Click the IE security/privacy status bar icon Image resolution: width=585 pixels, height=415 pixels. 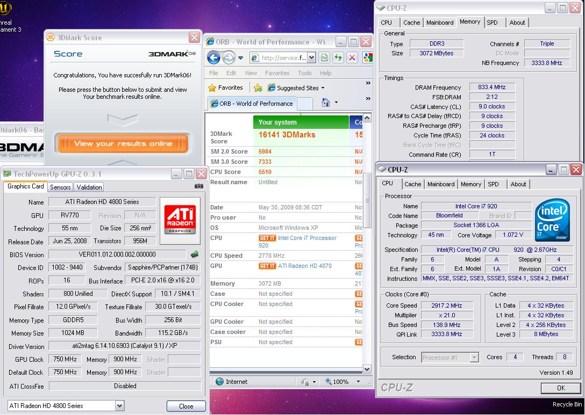coord(305,382)
